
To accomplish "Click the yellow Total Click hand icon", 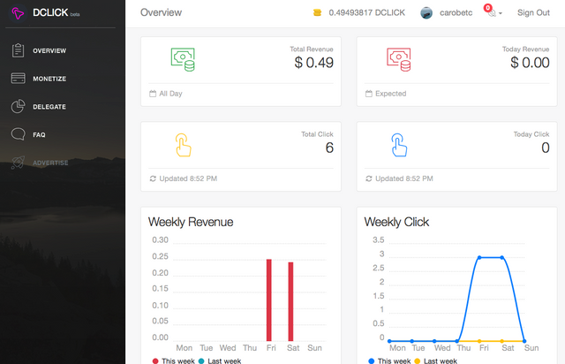I will pyautogui.click(x=183, y=145).
